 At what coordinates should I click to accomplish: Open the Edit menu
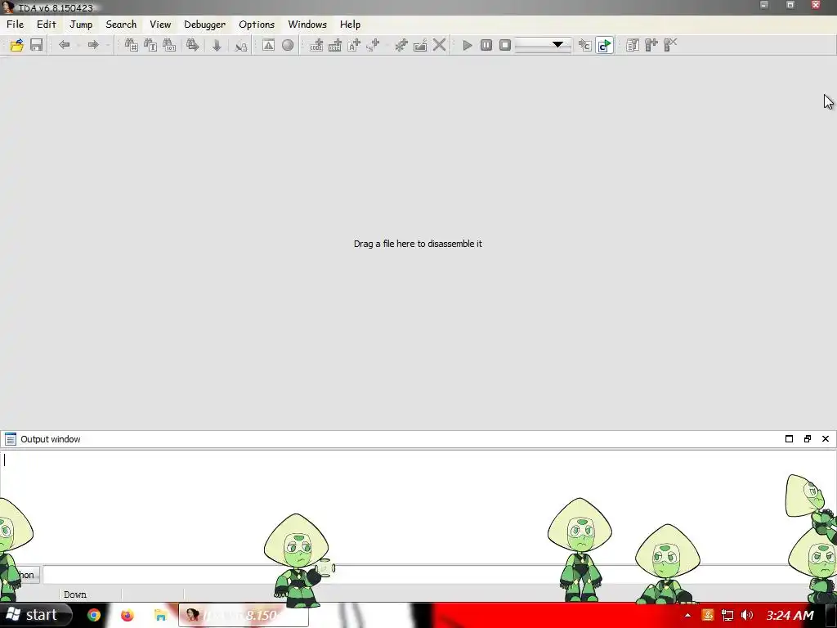[47, 25]
